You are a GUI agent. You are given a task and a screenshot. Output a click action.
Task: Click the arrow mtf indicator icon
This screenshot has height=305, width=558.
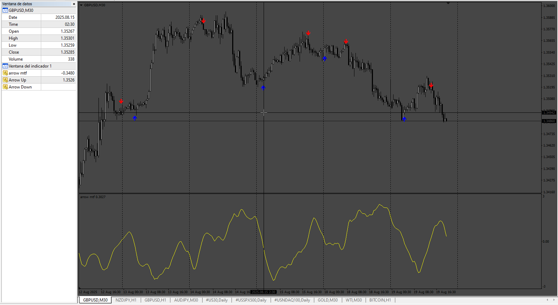click(5, 73)
